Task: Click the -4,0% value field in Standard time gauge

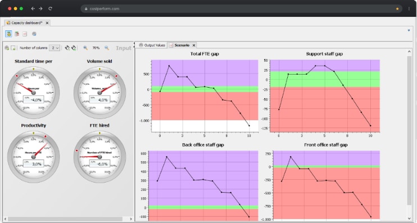Action: click(34, 99)
